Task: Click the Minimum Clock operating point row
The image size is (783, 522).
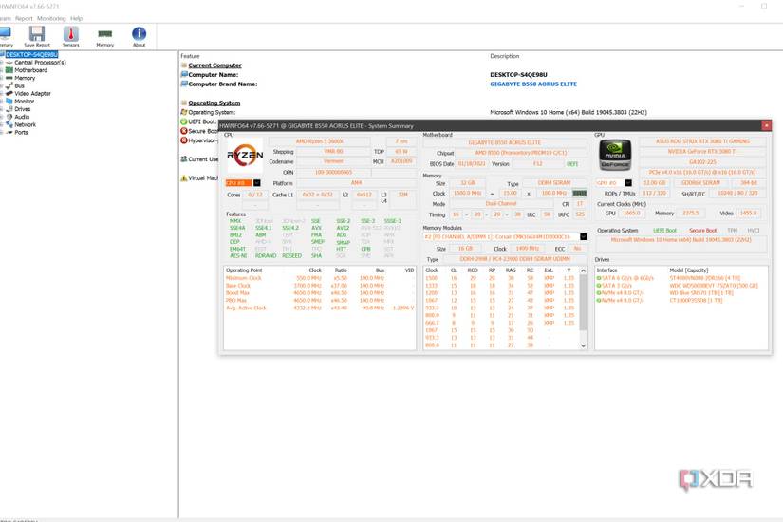Action: coord(320,278)
